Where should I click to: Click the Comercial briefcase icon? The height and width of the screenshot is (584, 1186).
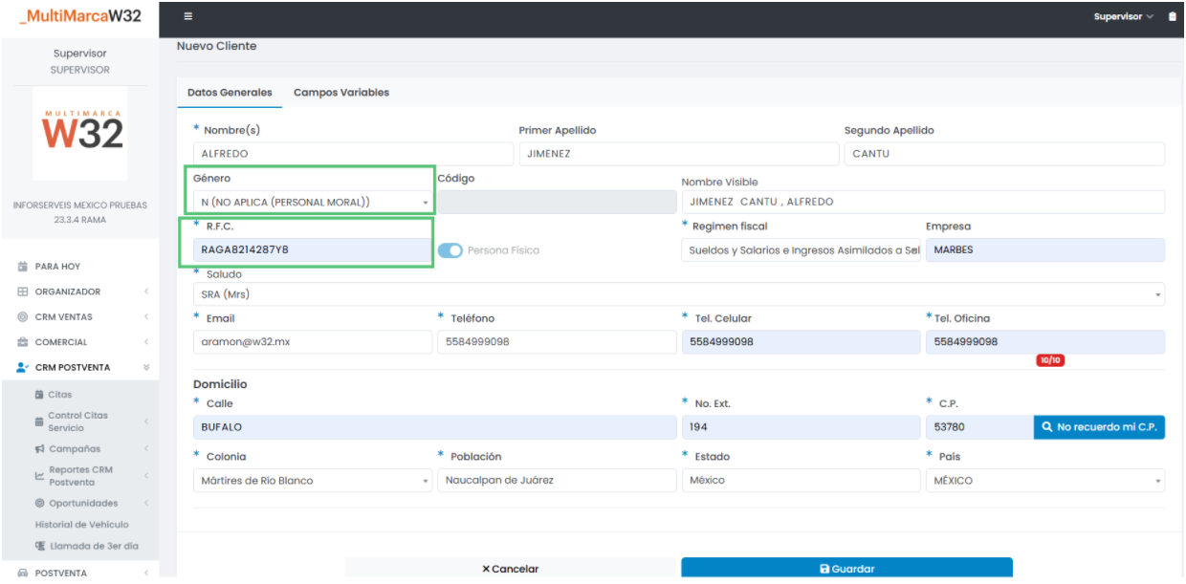(x=23, y=342)
